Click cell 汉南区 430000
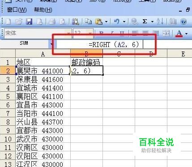Screen dimensions: 192x167 pos(43,147)
